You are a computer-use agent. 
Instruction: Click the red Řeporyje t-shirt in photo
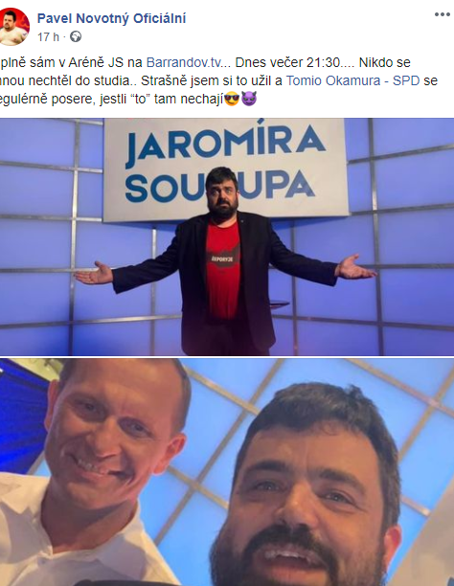223,269
